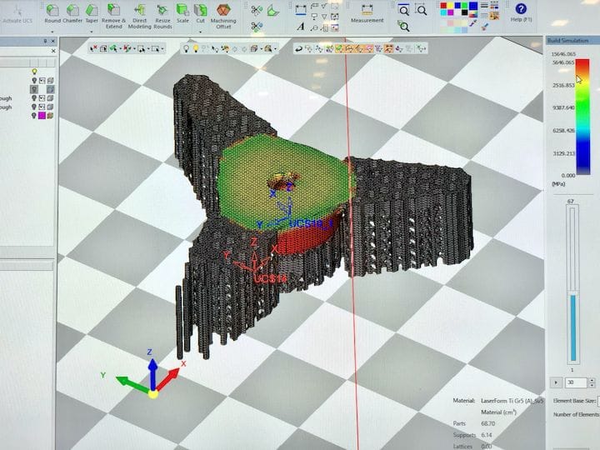Open the Remove & Extend tool

click(x=113, y=12)
